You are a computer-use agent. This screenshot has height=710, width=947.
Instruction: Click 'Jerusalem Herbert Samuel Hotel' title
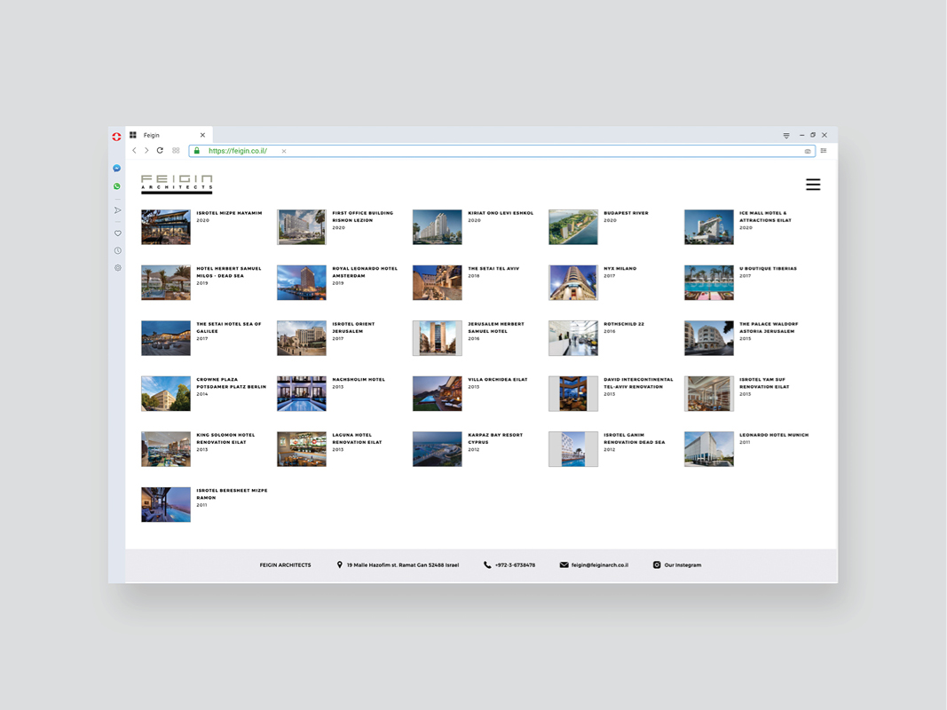[496, 327]
